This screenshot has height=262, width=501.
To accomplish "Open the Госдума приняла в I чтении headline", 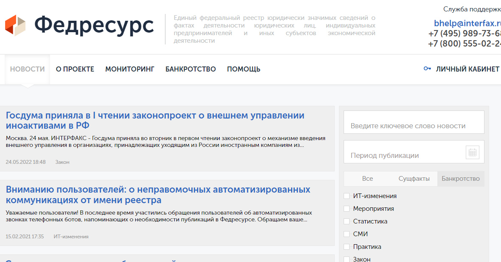I will [155, 121].
